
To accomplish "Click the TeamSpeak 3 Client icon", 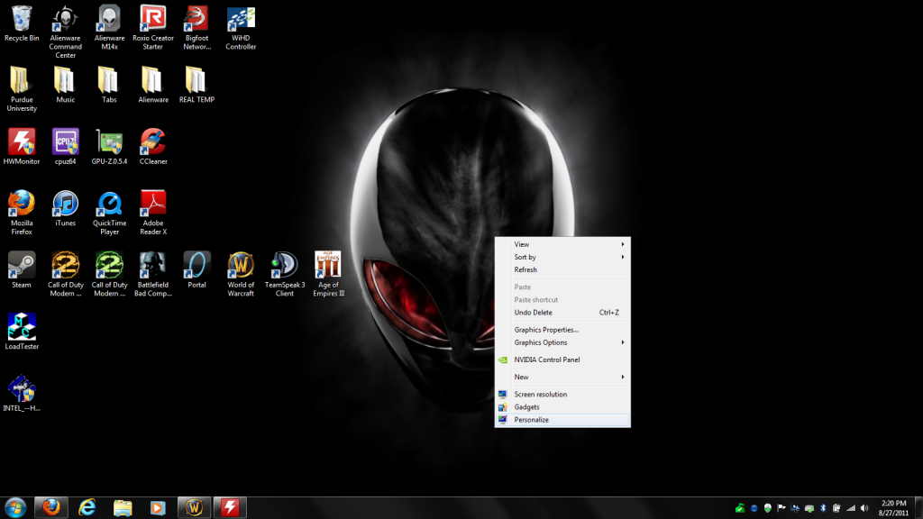I will point(284,274).
